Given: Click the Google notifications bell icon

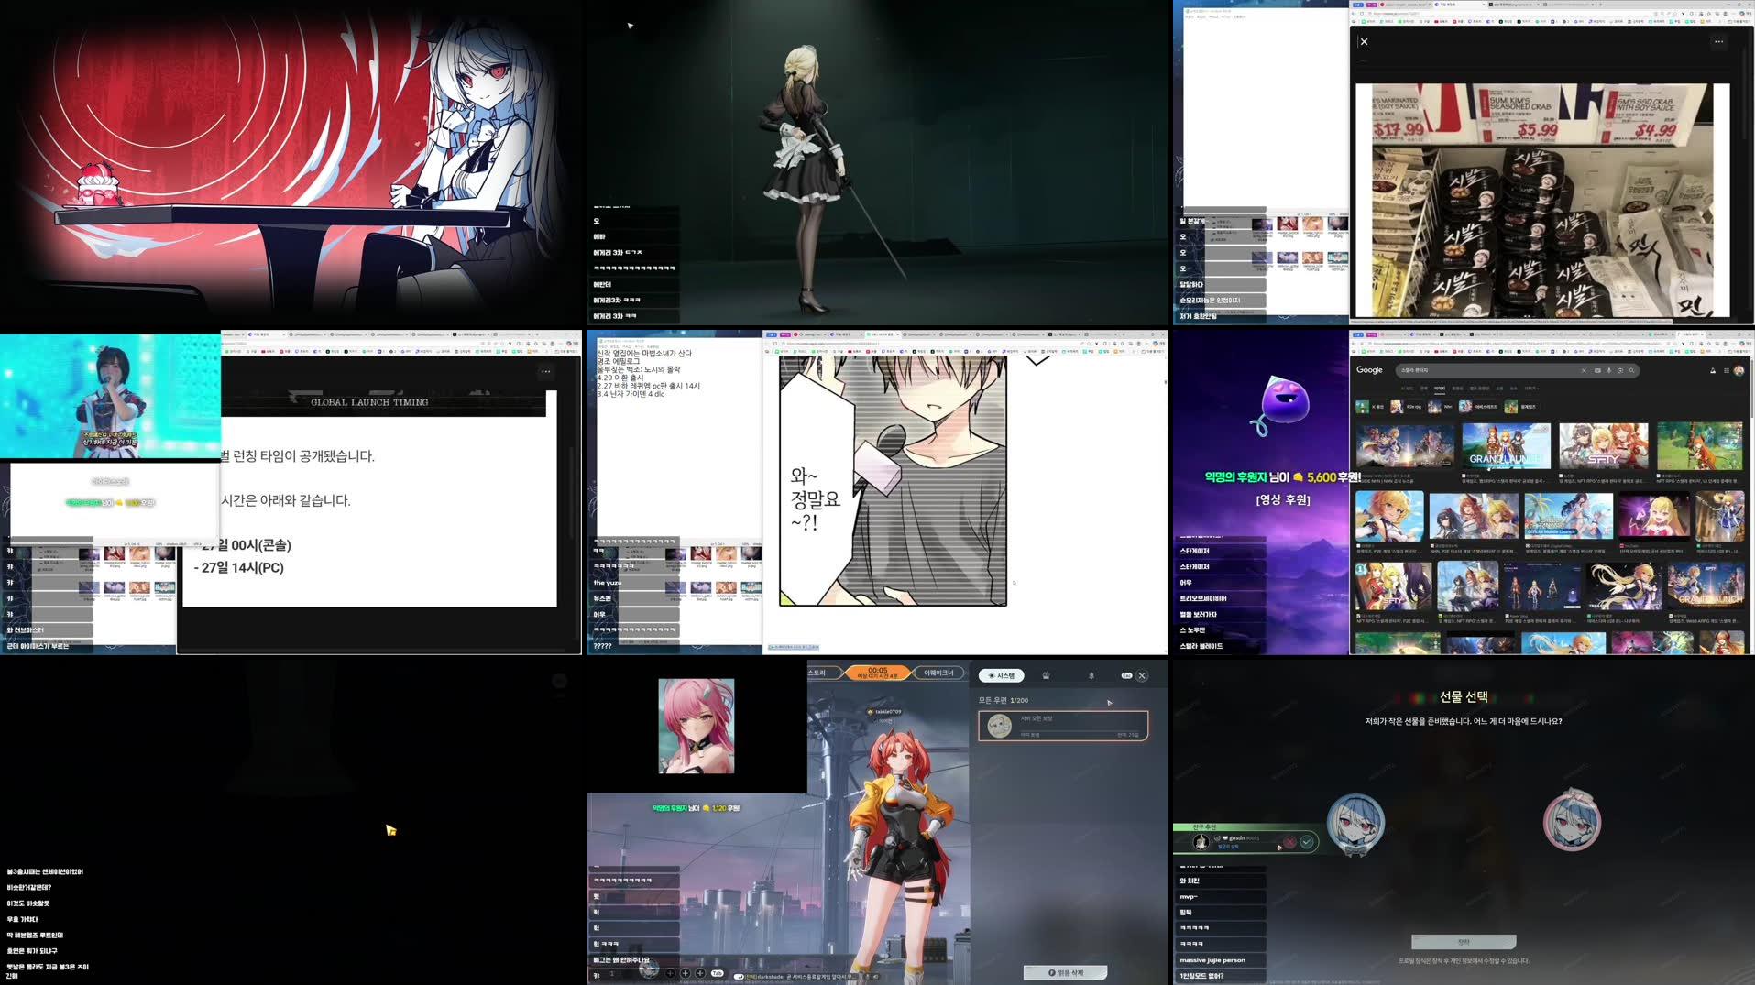Looking at the screenshot, I should 1713,370.
